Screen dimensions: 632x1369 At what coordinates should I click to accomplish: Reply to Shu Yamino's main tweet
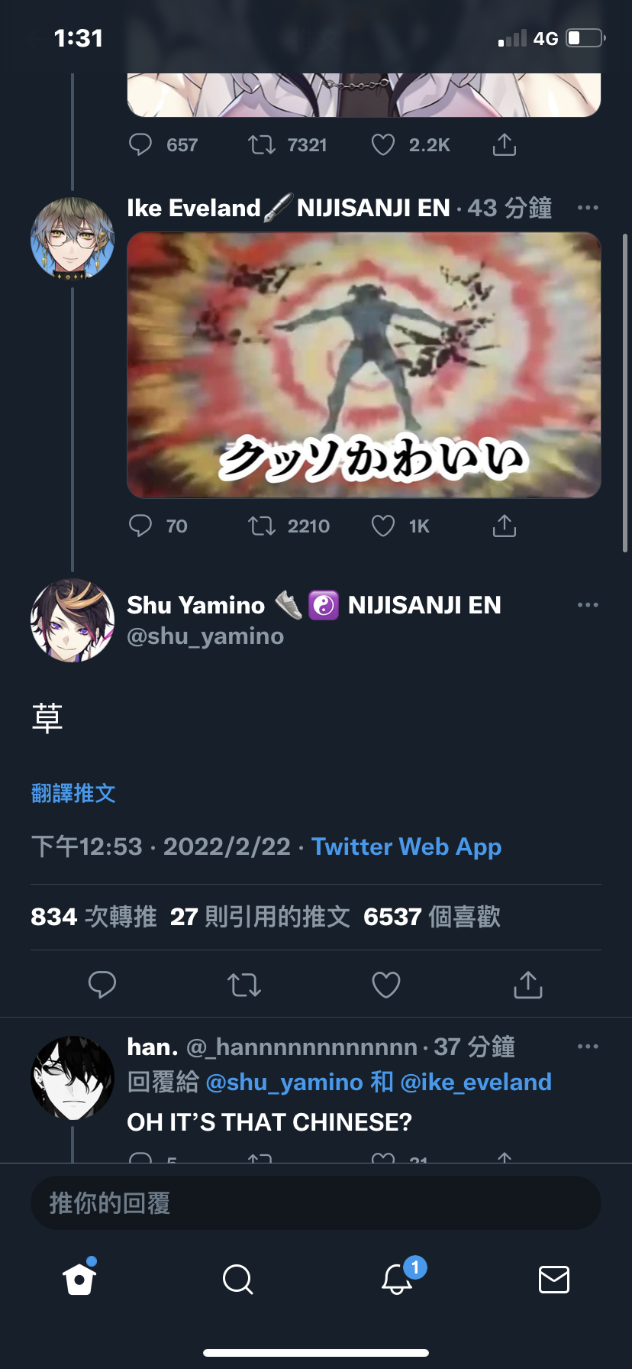point(102,985)
